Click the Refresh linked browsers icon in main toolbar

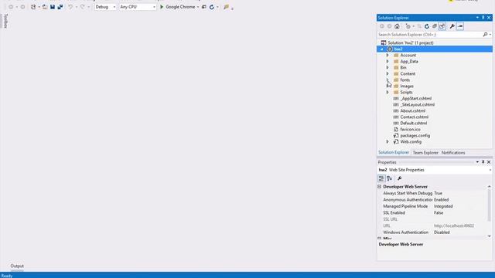(212, 7)
